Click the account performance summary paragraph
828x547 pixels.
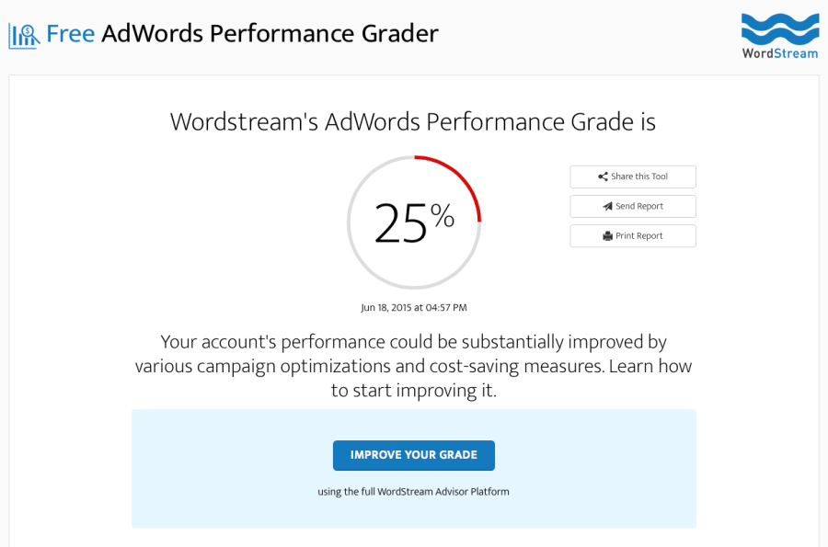click(x=413, y=366)
